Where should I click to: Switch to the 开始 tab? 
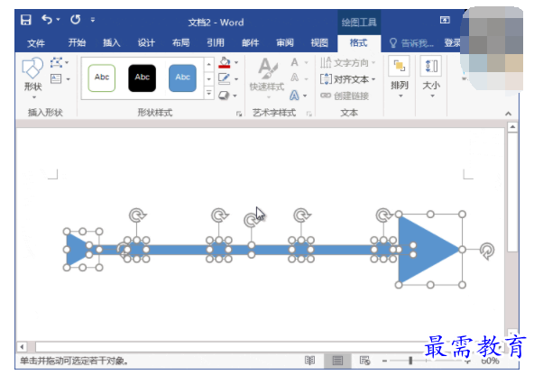pos(77,43)
